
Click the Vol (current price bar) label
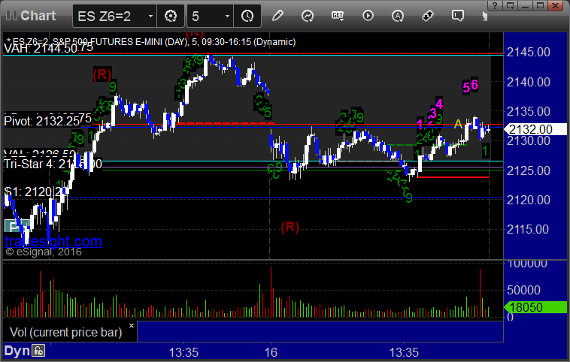coord(65,332)
